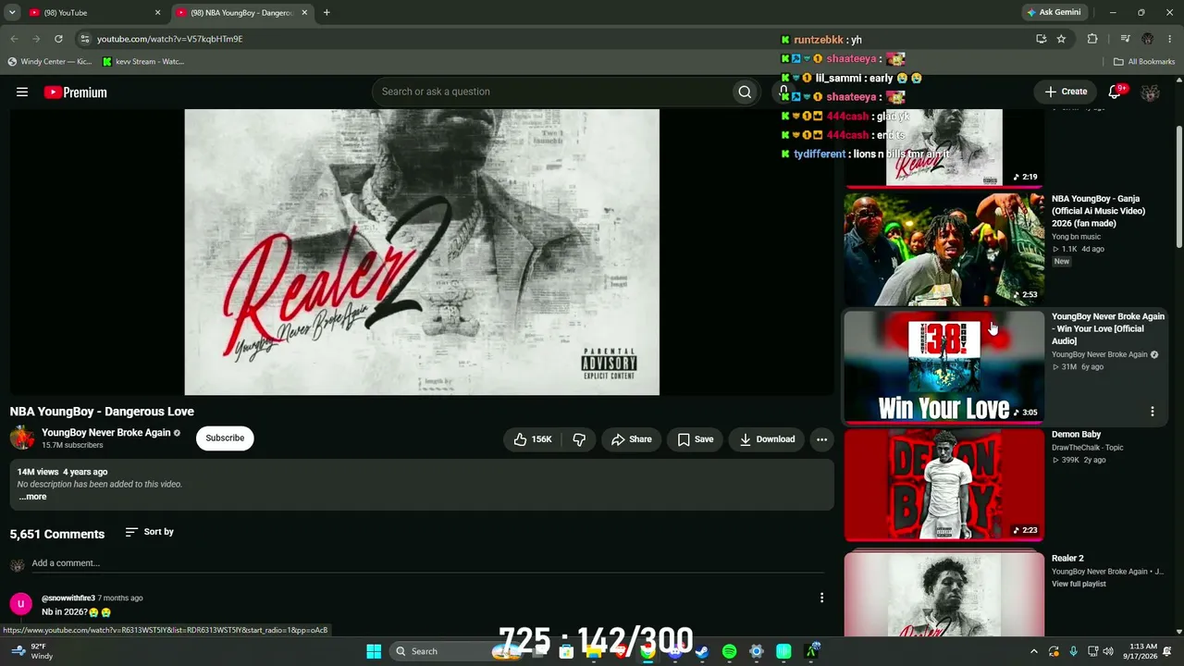The image size is (1184, 666).
Task: Open the Windy 92°F weather widget
Action: point(30,651)
